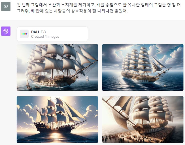Open the DALL·E 3 result card
Screen dimensions: 185x145
pos(52,34)
